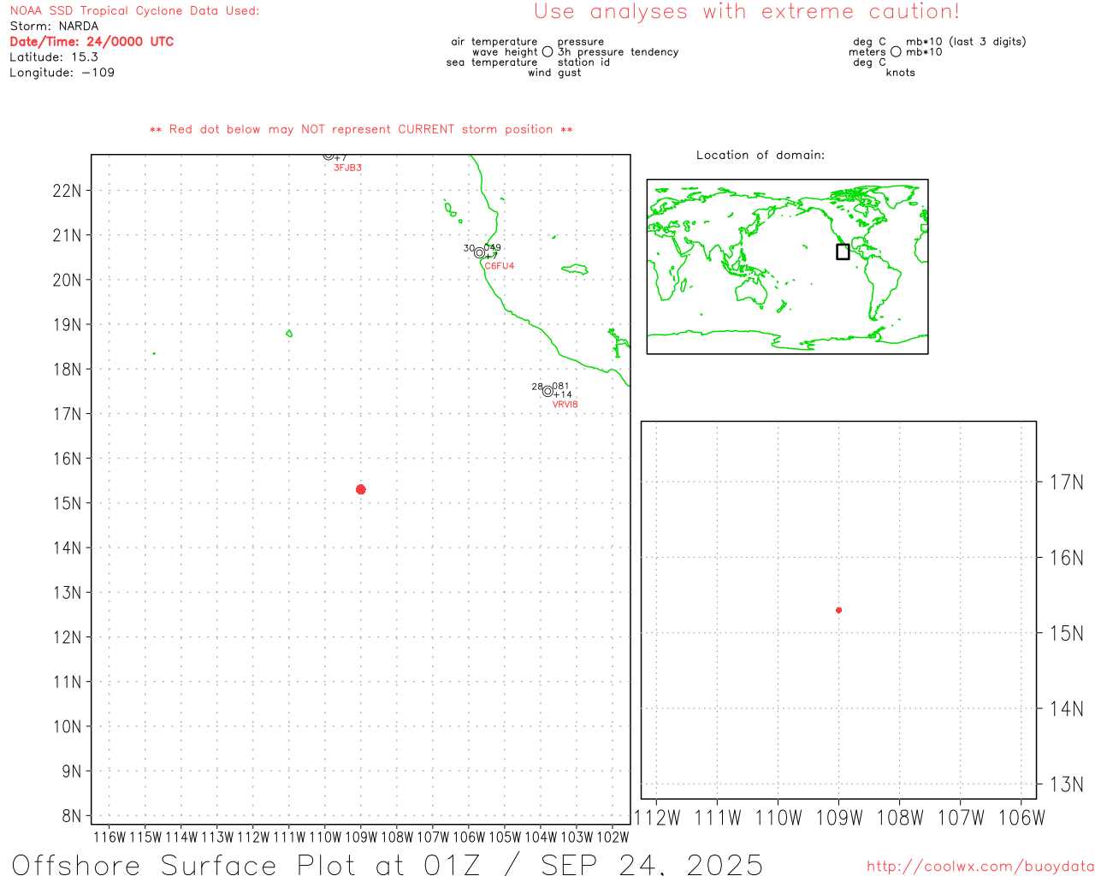
Task: Click the red-dot position warning notice
Action: pyautogui.click(x=361, y=130)
